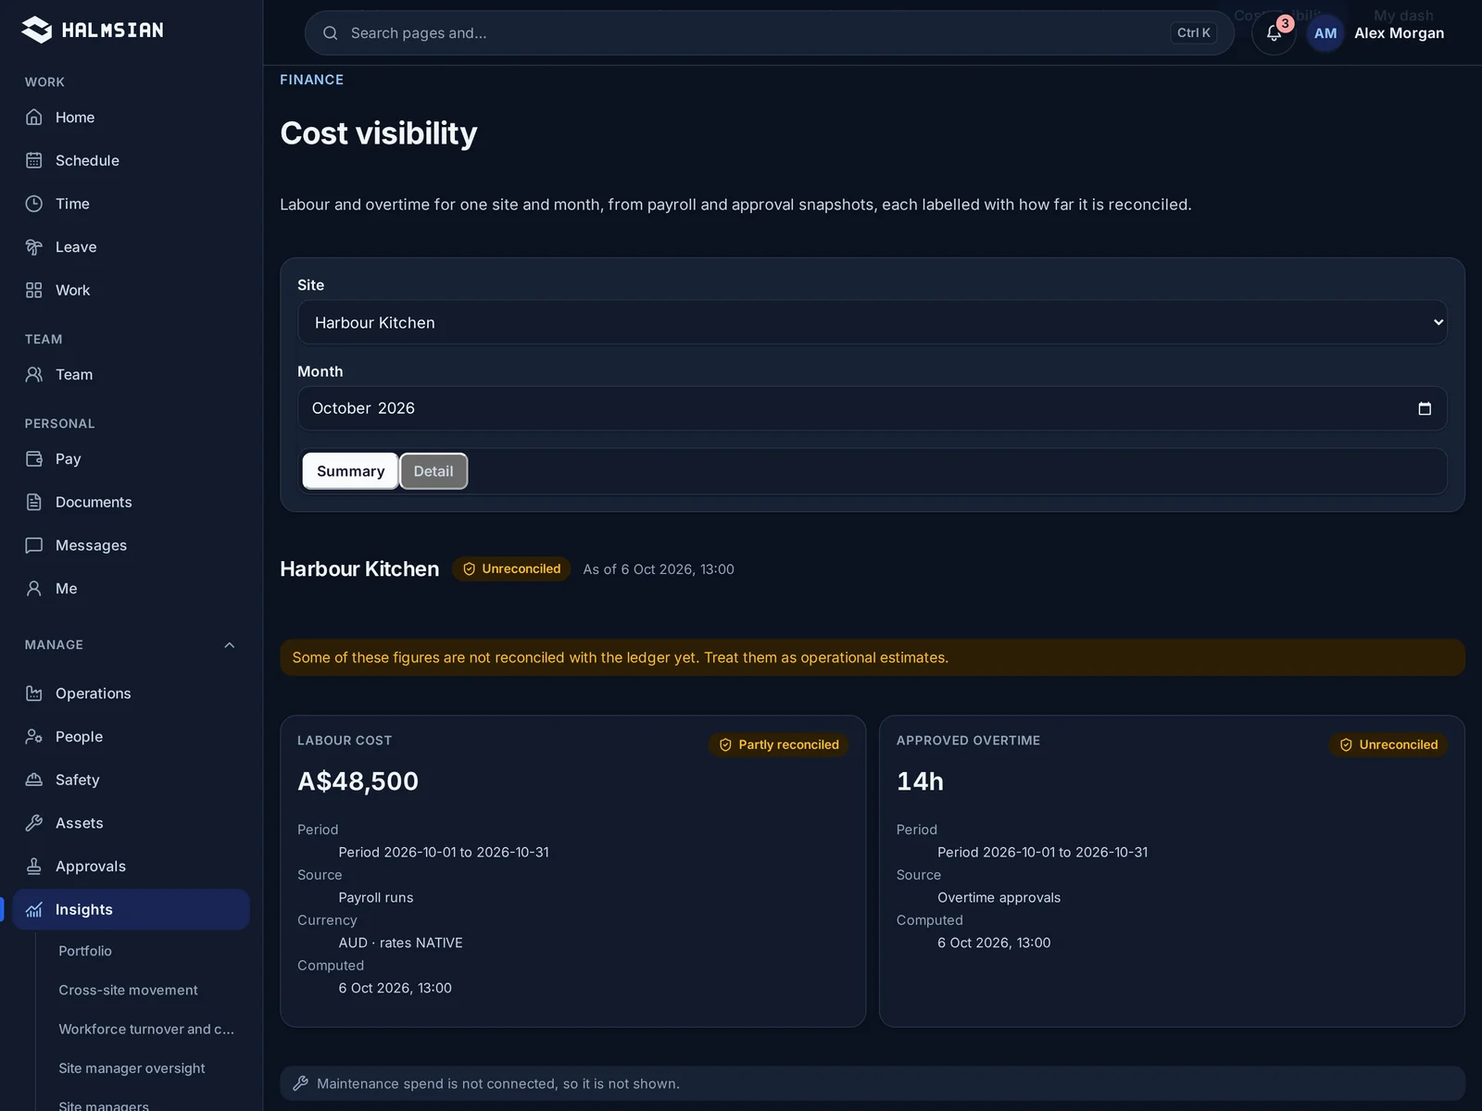Click shield icon in Partly reconciled badge
This screenshot has width=1482, height=1111.
(725, 744)
